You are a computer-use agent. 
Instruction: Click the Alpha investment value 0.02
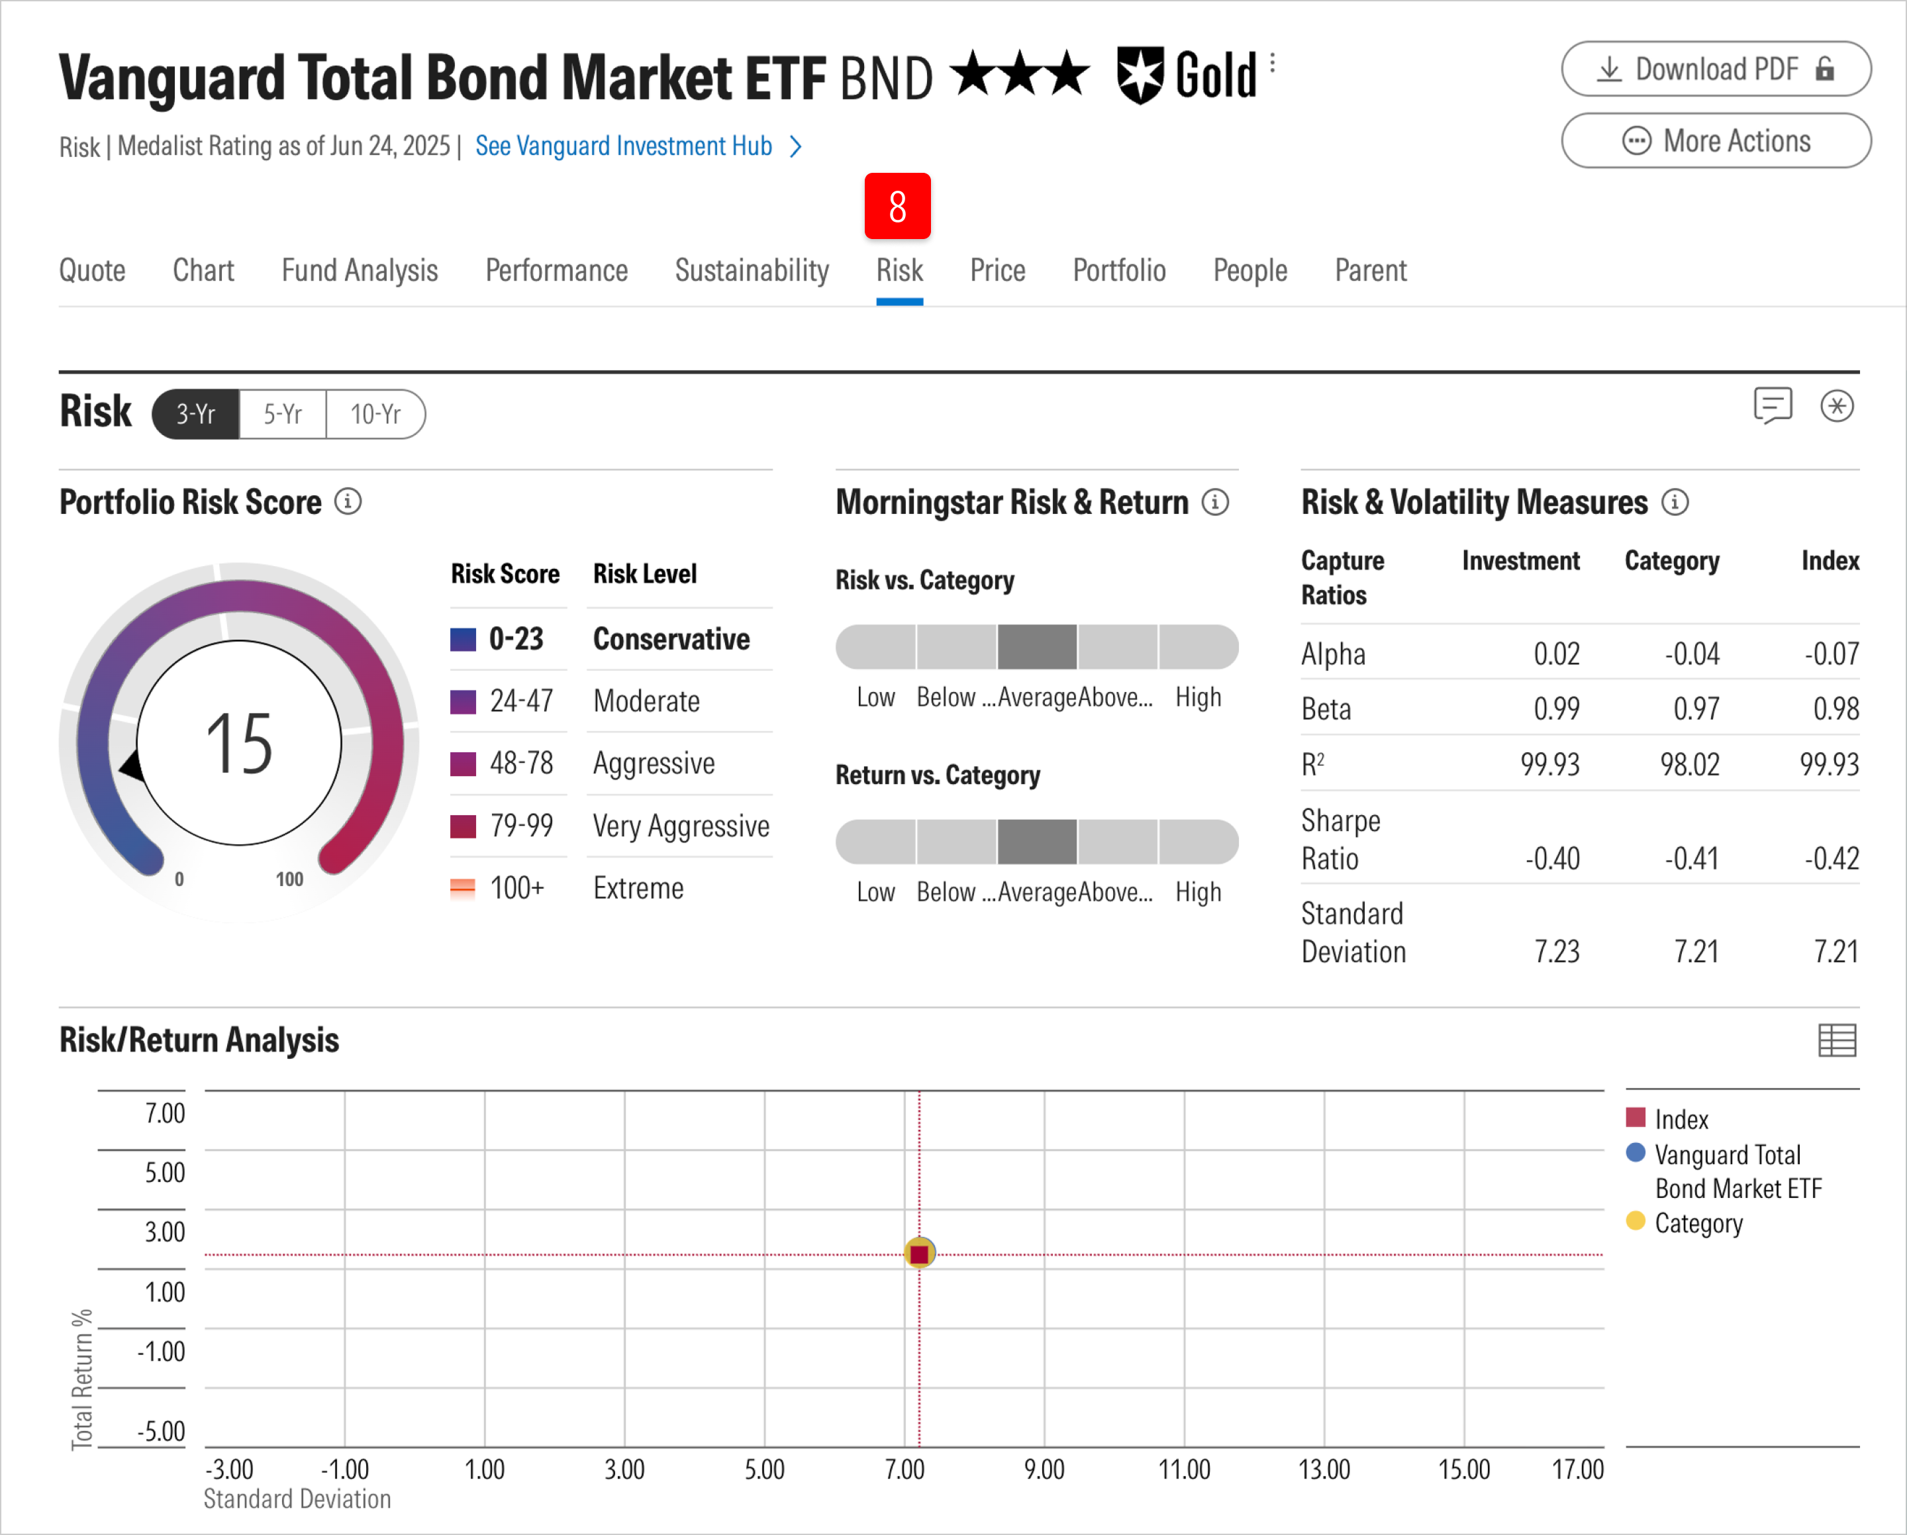point(1556,654)
